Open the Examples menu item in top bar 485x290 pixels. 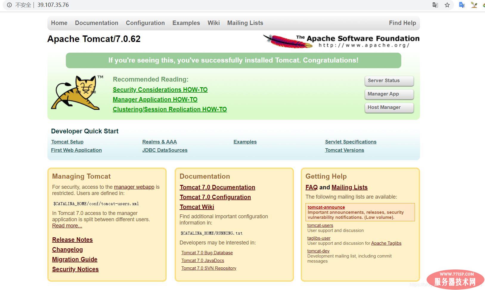[186, 23]
